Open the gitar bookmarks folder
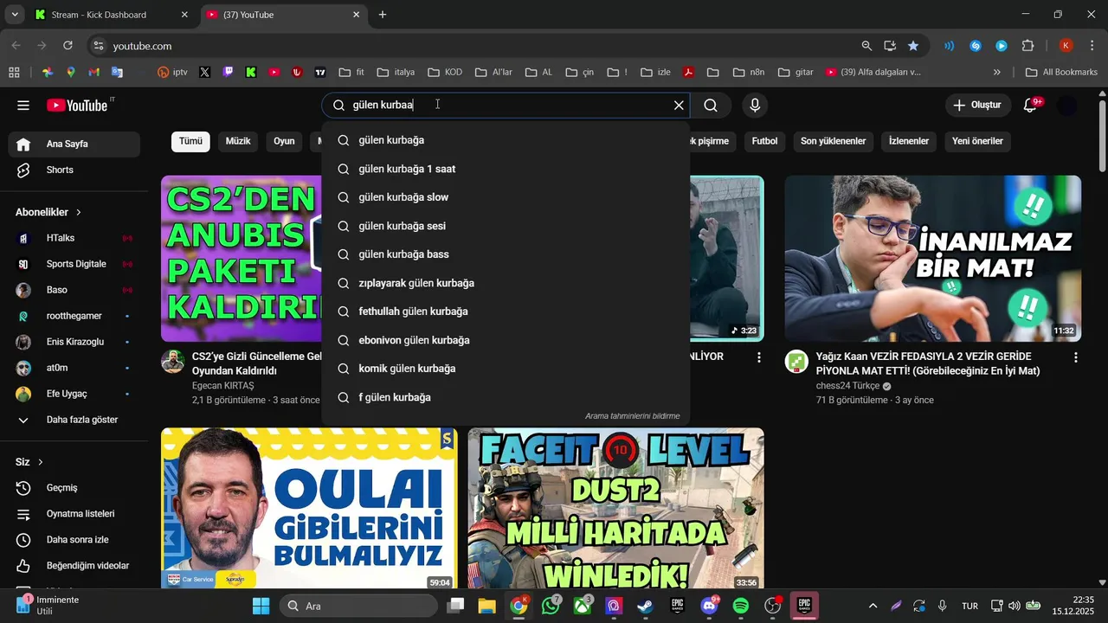This screenshot has height=623, width=1108. point(796,73)
